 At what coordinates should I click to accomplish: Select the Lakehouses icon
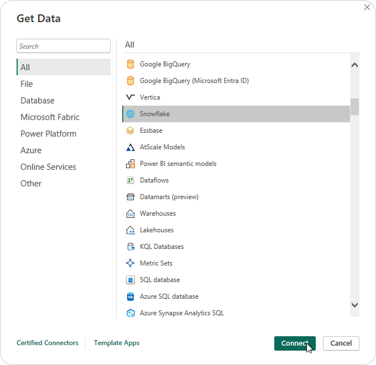click(x=130, y=230)
